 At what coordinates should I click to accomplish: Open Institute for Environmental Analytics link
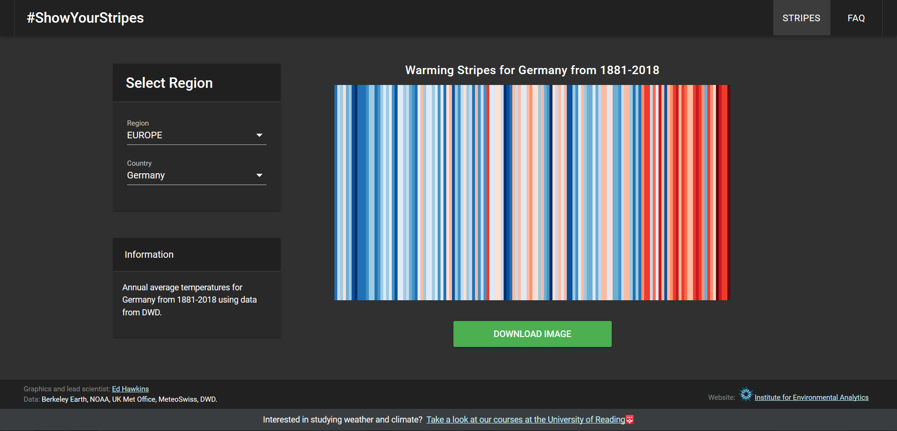click(812, 397)
